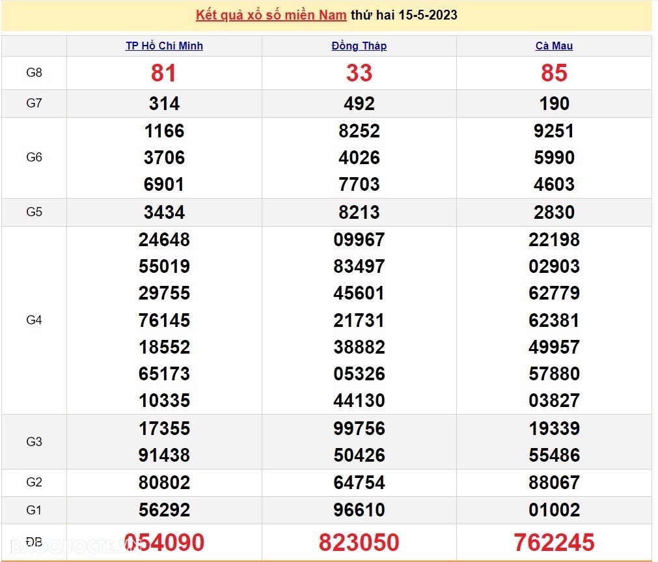Click G7 number 314
Screen dimensions: 658x562
tap(164, 104)
